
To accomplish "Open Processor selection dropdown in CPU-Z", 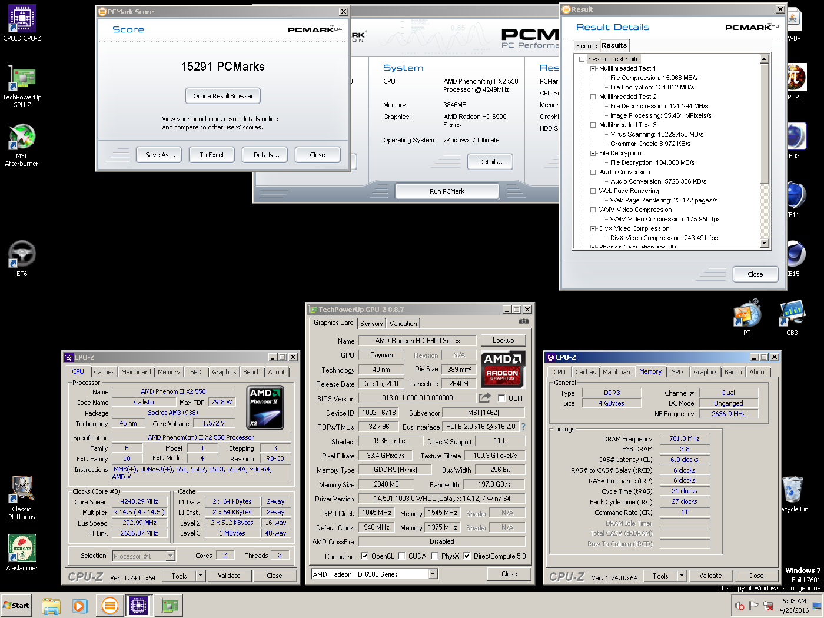I will point(170,556).
